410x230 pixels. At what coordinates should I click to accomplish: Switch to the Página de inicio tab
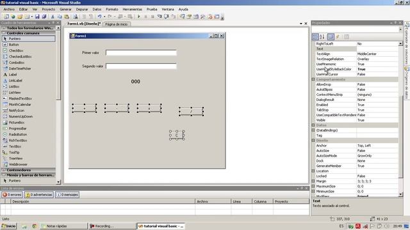[x=117, y=24]
